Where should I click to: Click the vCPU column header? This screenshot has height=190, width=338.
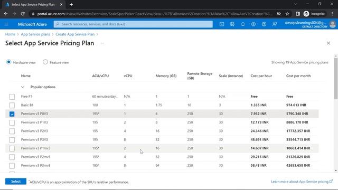[128, 76]
